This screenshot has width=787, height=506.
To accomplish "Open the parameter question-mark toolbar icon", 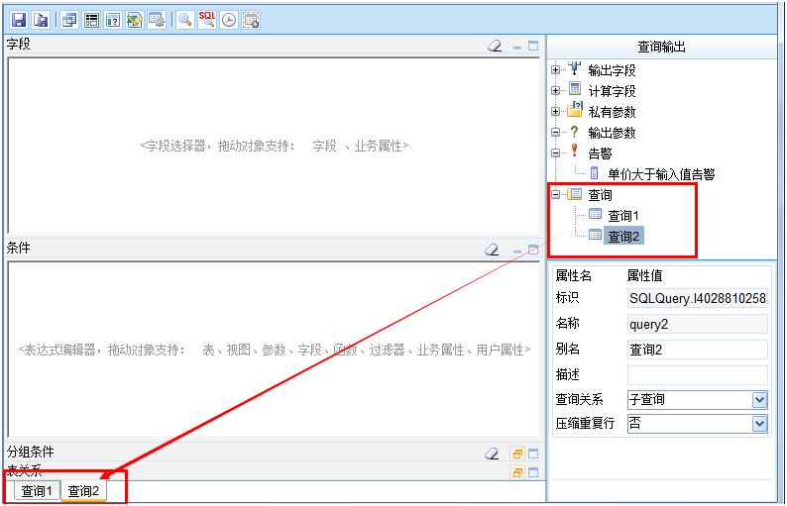I will 113,20.
